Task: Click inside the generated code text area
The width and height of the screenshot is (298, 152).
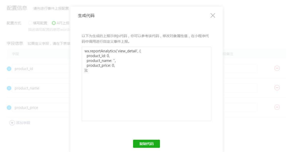Action: pyautogui.click(x=146, y=84)
